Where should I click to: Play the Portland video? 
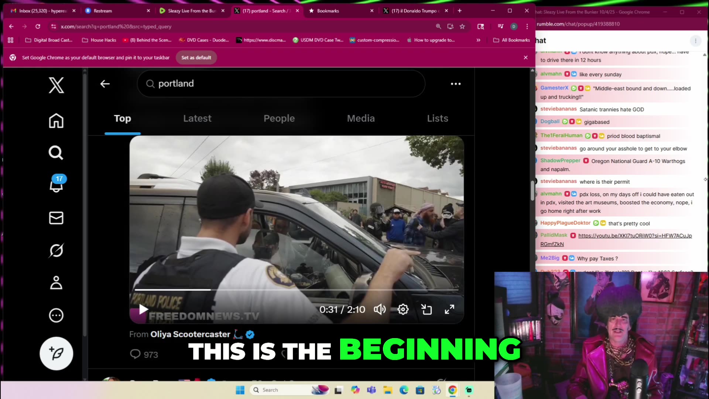143,309
